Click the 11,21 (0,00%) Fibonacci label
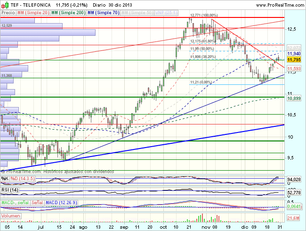 pyautogui.click(x=201, y=82)
